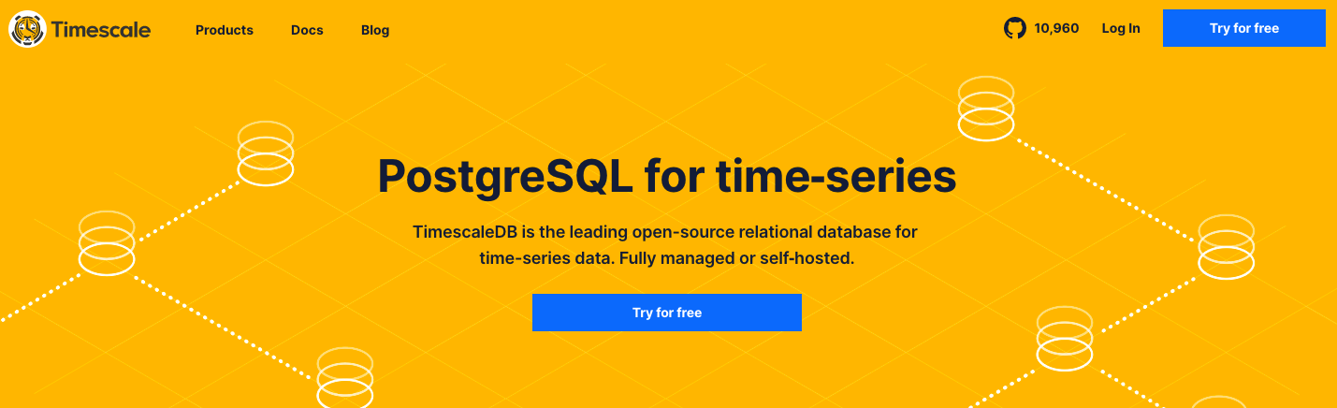
Task: Open the Products menu
Action: click(225, 30)
